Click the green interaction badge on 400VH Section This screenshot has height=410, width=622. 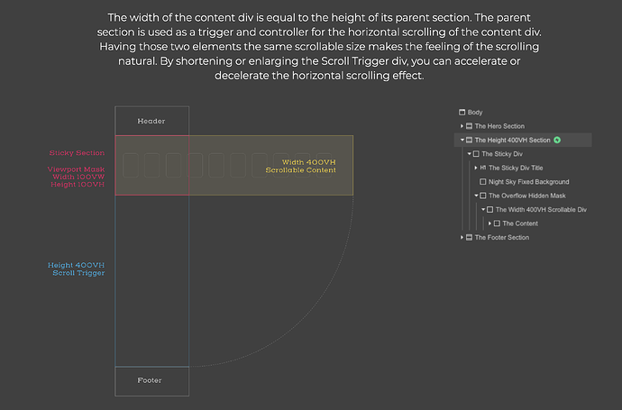(557, 140)
